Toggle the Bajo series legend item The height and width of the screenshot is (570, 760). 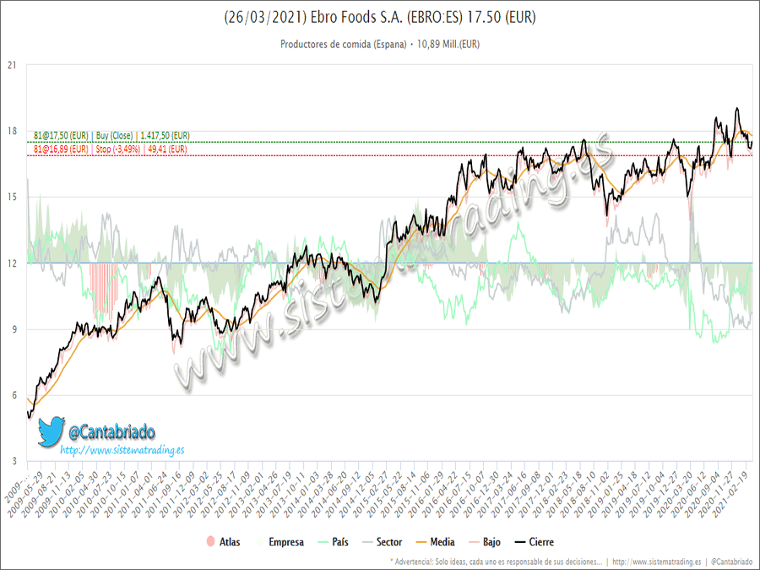tap(485, 542)
